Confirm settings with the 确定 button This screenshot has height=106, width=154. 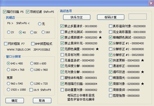(x=15, y=101)
